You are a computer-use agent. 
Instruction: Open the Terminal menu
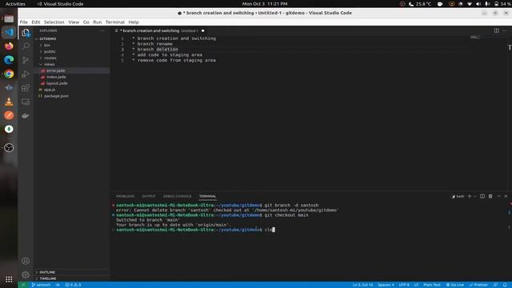115,22
